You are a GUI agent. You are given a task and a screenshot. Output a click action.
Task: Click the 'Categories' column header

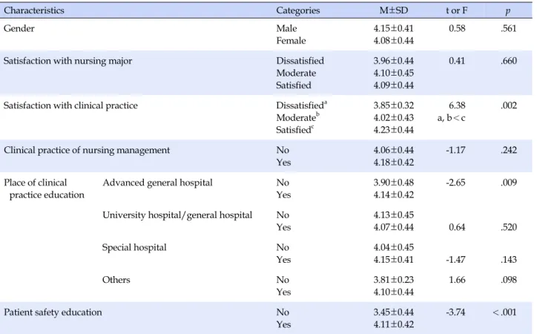click(298, 10)
